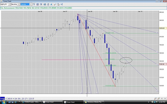This screenshot has height=104, width=167.
Task: Click the list-style icon left of the indicator icon
Action: (x=41, y=4)
